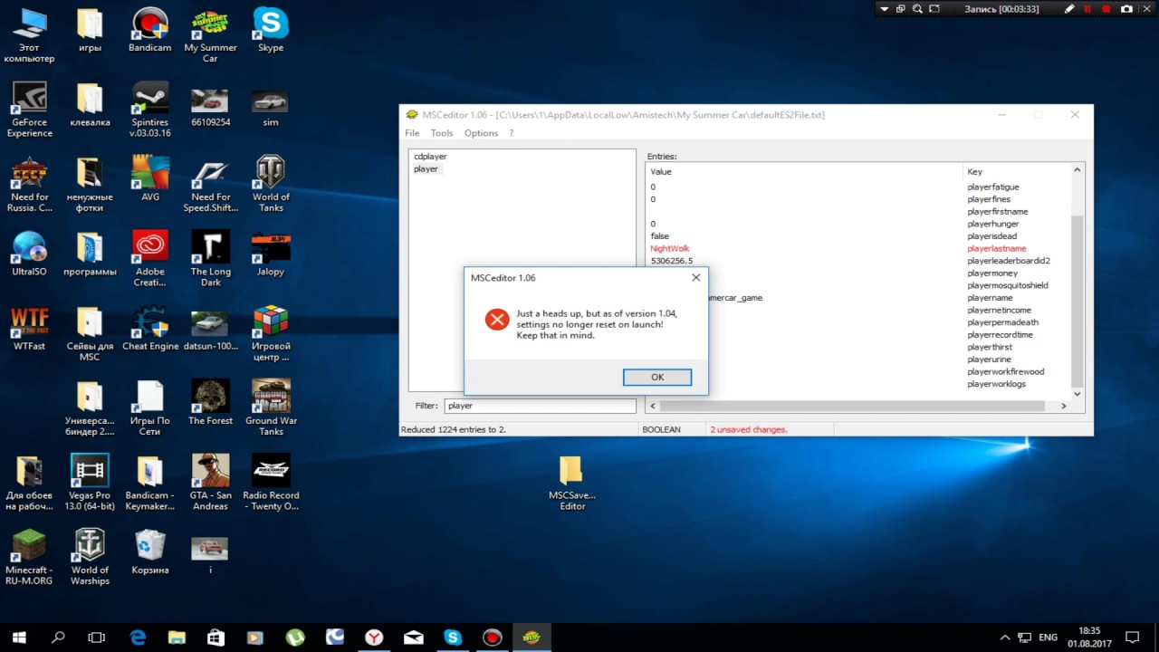
Task: Select the red playerlastname key
Action: pos(996,248)
